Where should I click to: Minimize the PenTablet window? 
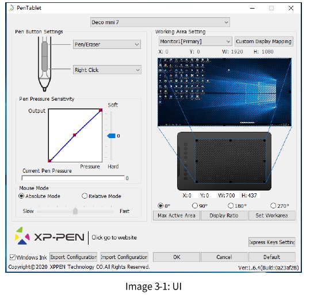(x=252, y=8)
